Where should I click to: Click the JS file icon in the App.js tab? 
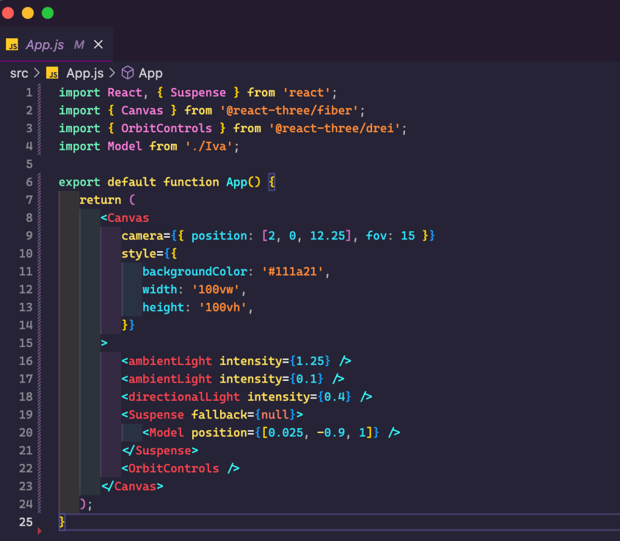point(12,45)
